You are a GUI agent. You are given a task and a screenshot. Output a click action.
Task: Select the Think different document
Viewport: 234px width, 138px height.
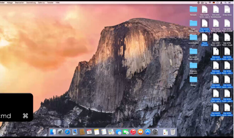pos(205,38)
